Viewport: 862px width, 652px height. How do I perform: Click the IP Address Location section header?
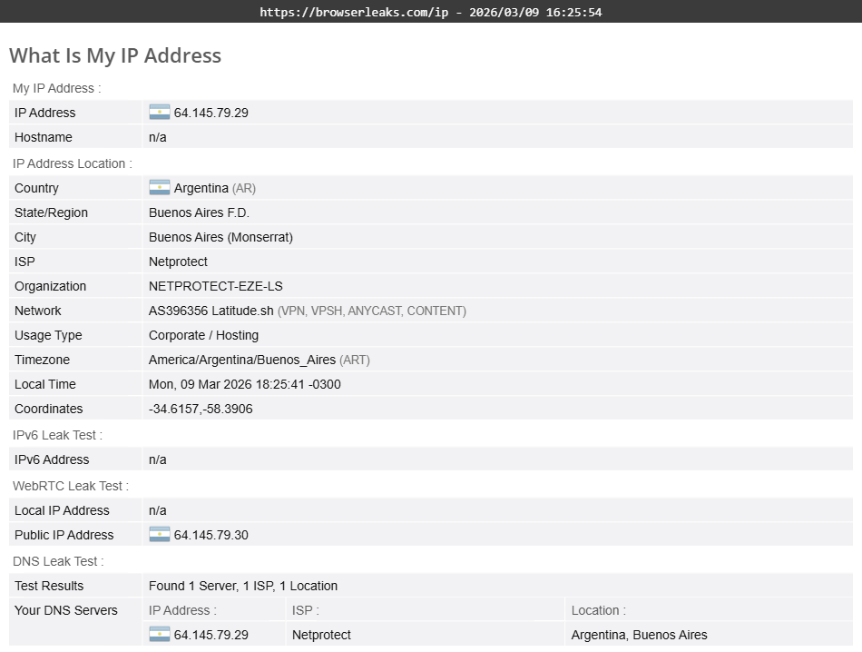point(68,163)
